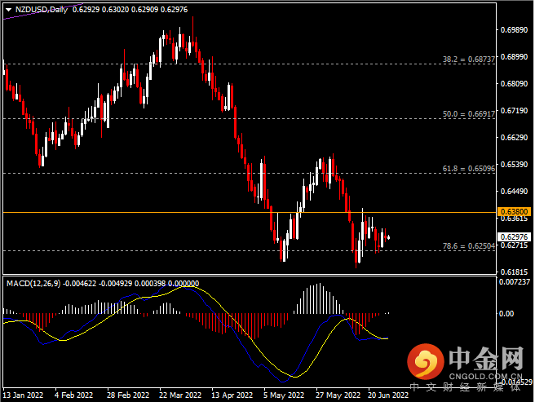This screenshot has height=402, width=535.
Task: Click the current price tag 0.62976
Action: pyautogui.click(x=514, y=237)
